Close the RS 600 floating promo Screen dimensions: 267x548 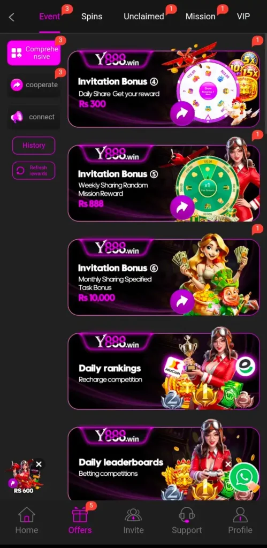pyautogui.click(x=39, y=464)
